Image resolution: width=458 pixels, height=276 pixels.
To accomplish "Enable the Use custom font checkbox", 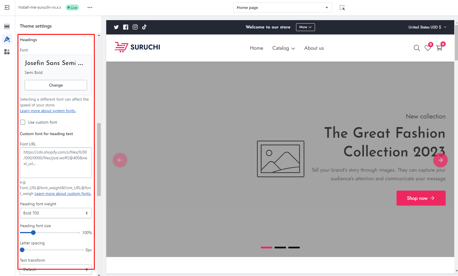I will click(23, 122).
